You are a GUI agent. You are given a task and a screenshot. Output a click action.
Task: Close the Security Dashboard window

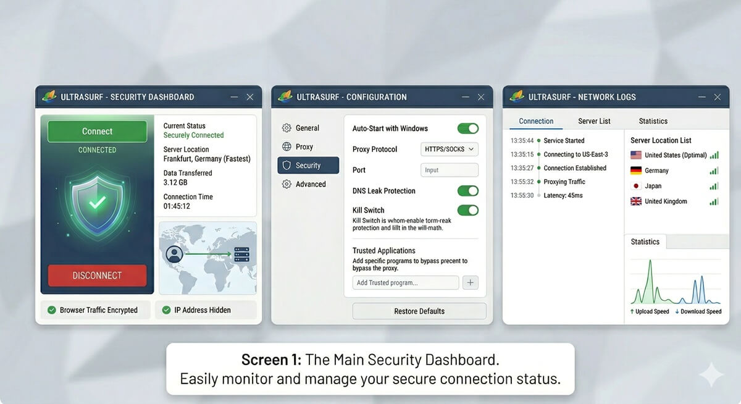point(250,97)
